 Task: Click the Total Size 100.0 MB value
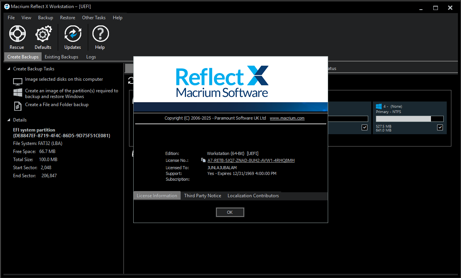[x=48, y=160]
